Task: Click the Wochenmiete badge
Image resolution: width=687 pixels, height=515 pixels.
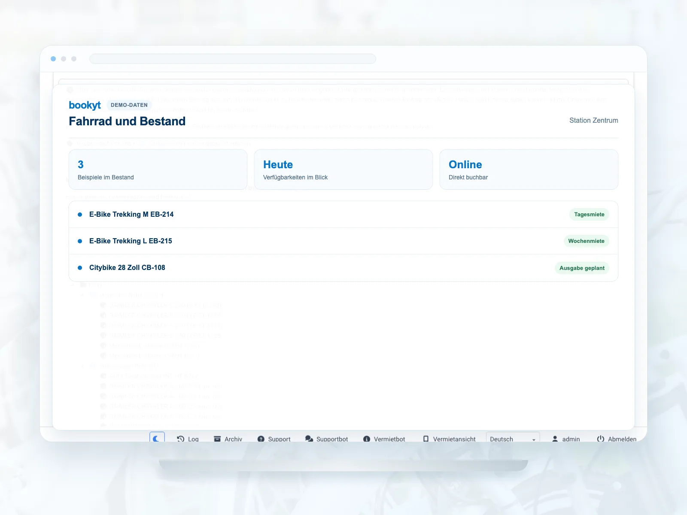Action: point(586,241)
